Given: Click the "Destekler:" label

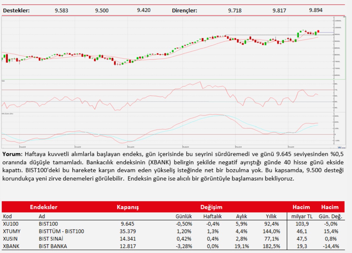Looking at the screenshot, I should 16,10.
